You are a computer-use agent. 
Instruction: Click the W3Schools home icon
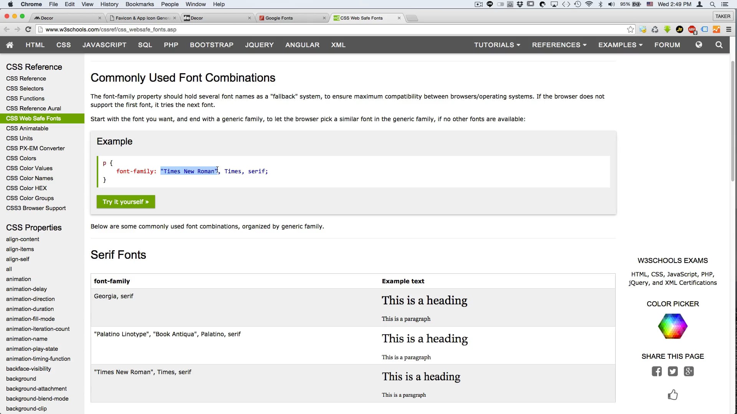pos(10,45)
